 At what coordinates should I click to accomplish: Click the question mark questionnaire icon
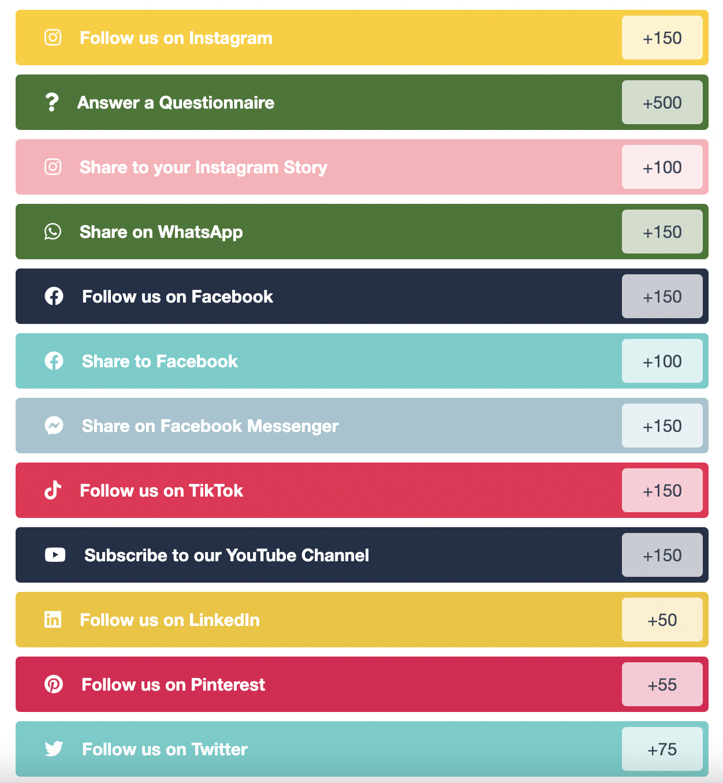(52, 102)
